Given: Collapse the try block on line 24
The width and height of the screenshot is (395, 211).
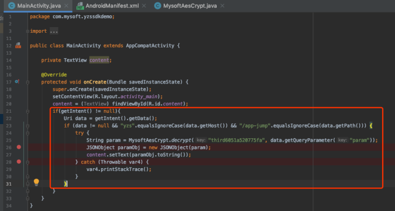Looking at the screenshot, I should (28, 133).
